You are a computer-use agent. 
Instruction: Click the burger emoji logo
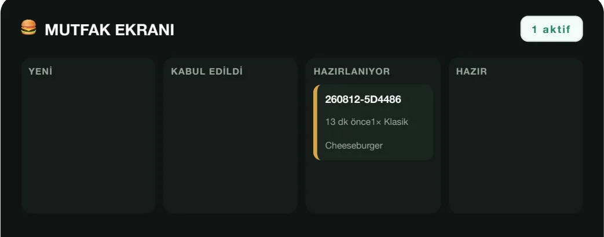tap(28, 28)
